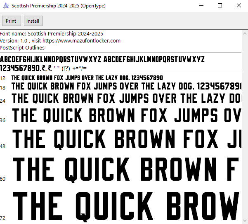This screenshot has width=248, height=224.
Task: Click the 'Font name: Scottish Premiership 2024-2025' line
Action: 52,34
